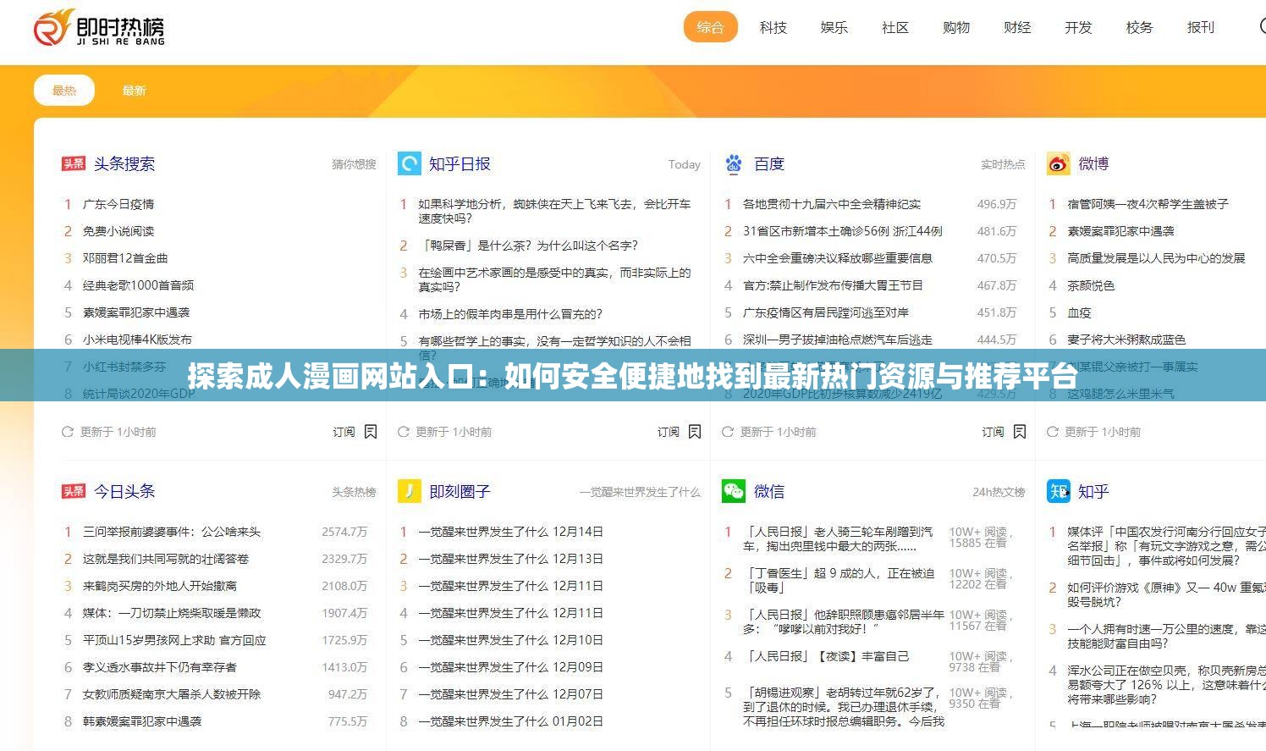
Task: Switch to the 财经 category tab
Action: tap(1016, 27)
